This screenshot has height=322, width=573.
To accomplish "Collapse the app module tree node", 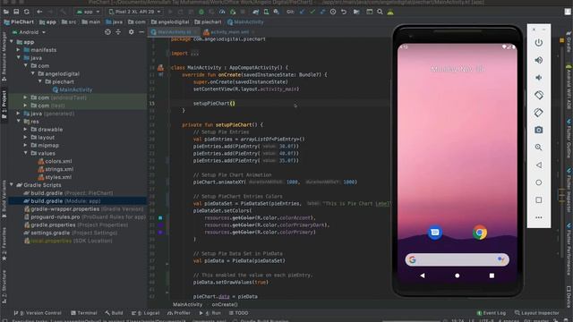I will tap(12, 42).
